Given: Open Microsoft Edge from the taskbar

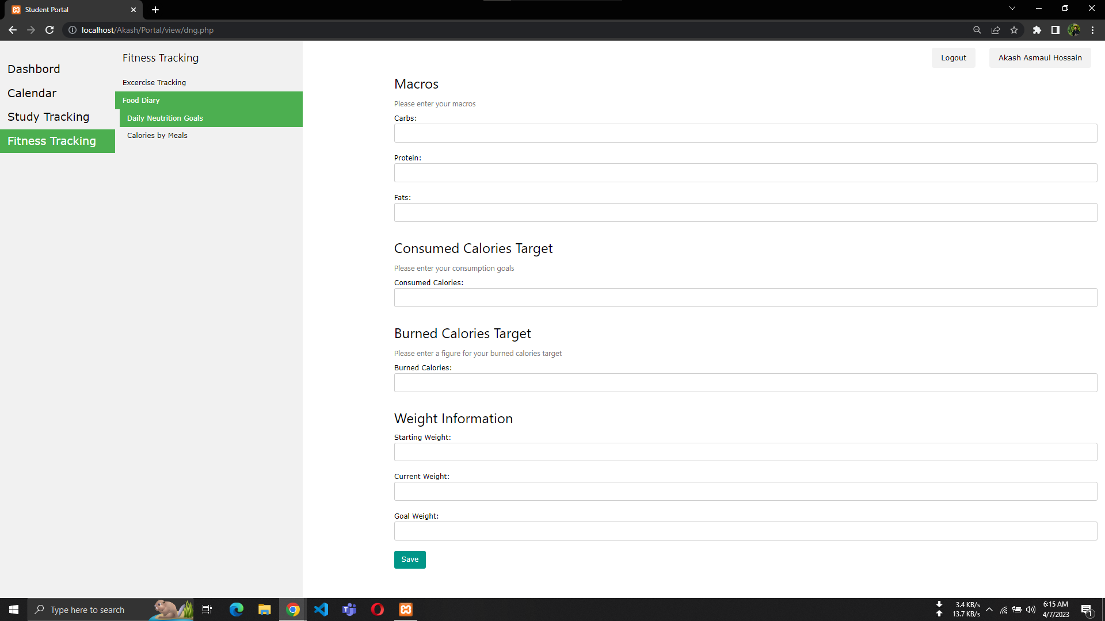Looking at the screenshot, I should point(236,609).
